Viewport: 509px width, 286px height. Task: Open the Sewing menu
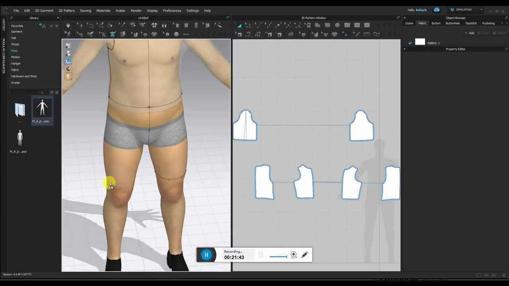pos(85,11)
